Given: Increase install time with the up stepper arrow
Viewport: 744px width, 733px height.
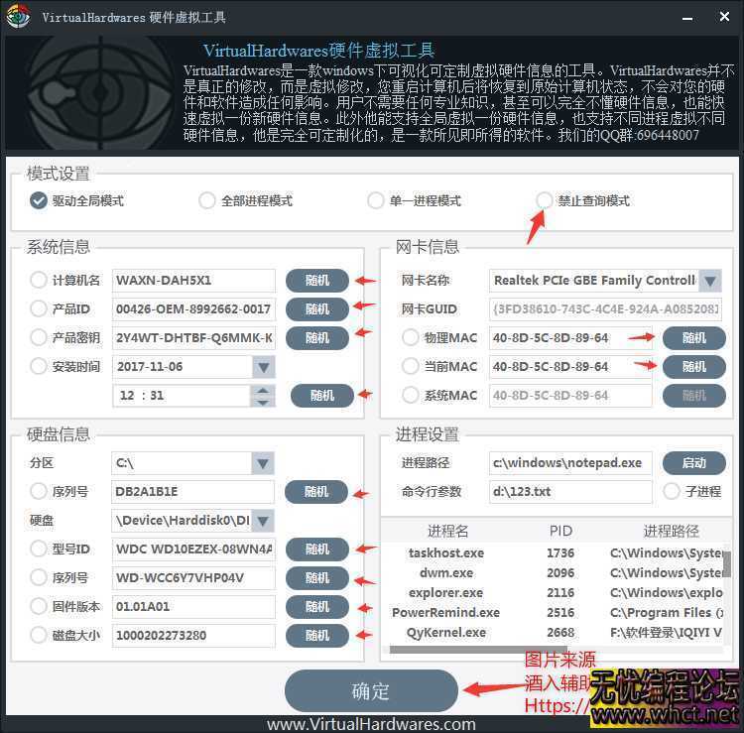Looking at the screenshot, I should (x=262, y=390).
